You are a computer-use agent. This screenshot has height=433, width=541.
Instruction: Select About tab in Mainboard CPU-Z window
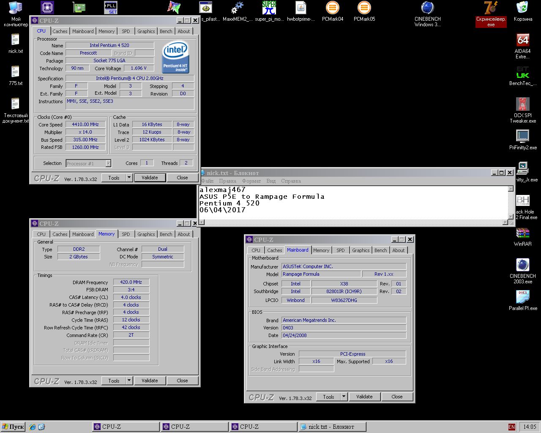point(399,250)
